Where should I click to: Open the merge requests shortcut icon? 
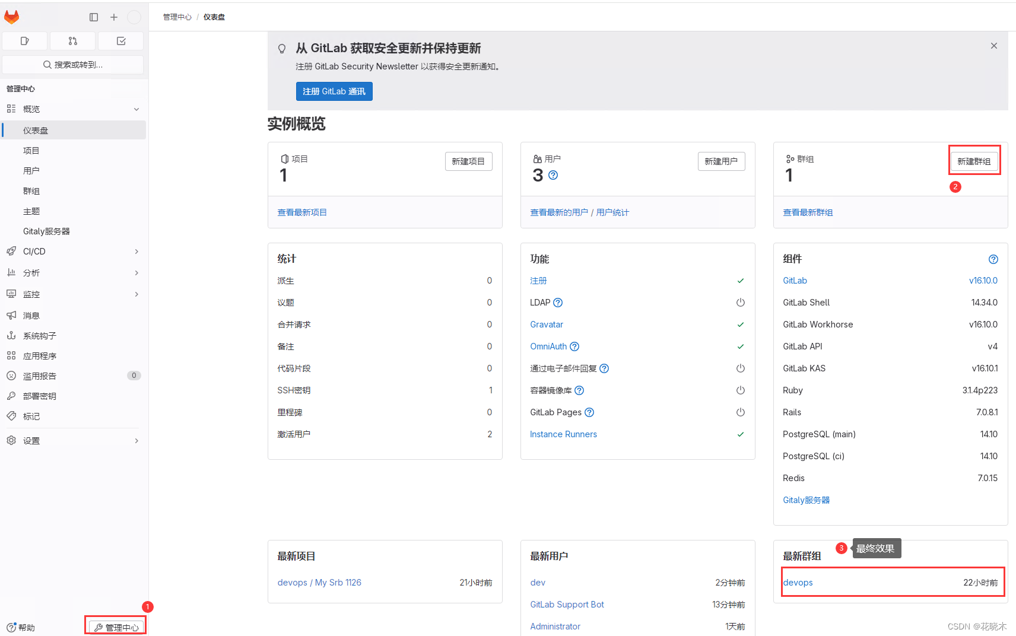tap(73, 41)
